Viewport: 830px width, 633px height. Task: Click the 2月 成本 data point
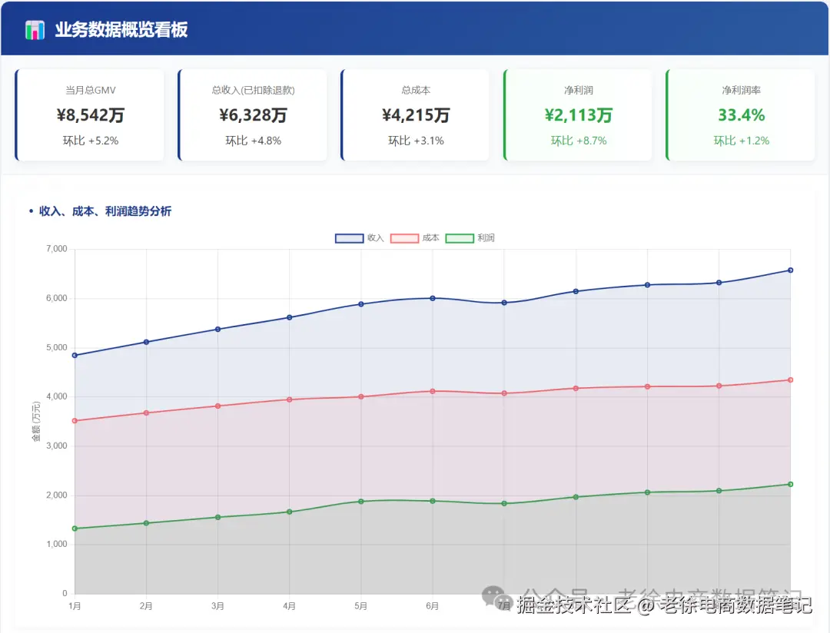point(146,413)
